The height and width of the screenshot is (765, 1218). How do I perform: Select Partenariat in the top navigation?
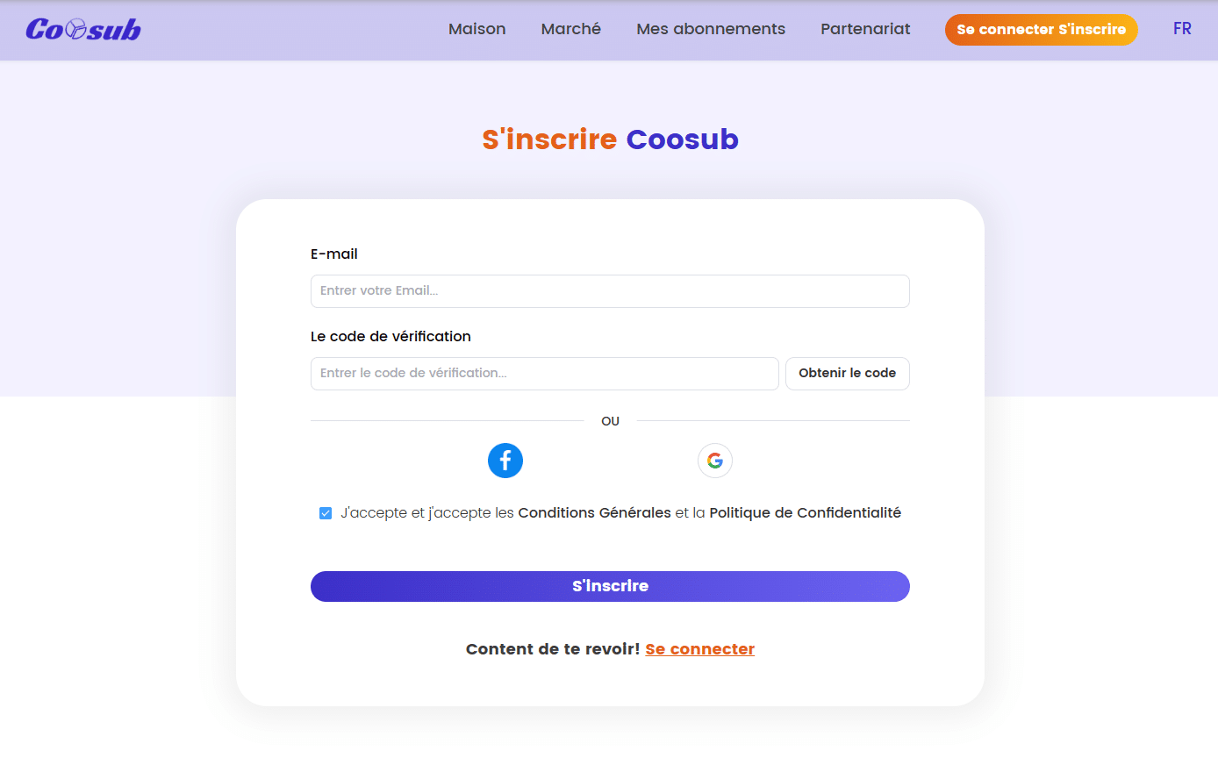pyautogui.click(x=865, y=29)
